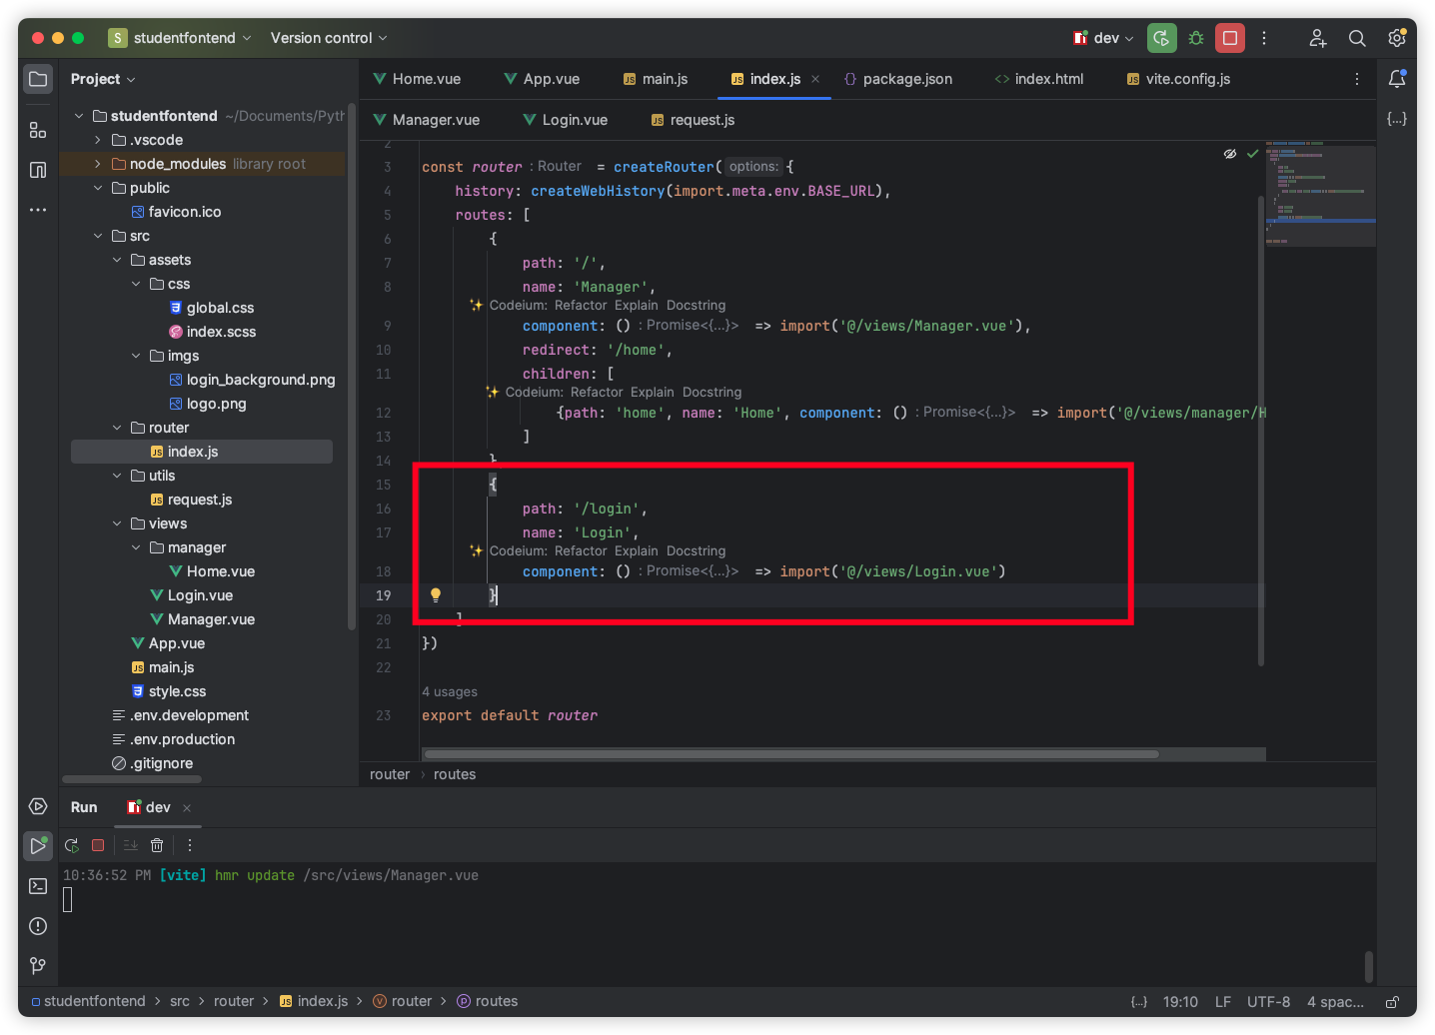Open Search Everywhere magnifier icon

(x=1357, y=38)
